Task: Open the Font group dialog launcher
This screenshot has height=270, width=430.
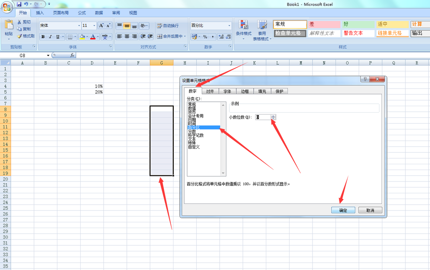Action: [110, 47]
